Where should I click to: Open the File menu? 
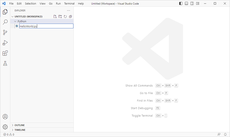point(11,4)
